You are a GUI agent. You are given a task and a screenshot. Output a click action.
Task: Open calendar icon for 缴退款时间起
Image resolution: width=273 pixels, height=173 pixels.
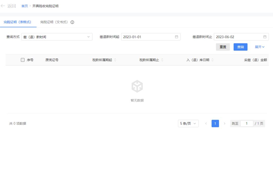(177, 37)
